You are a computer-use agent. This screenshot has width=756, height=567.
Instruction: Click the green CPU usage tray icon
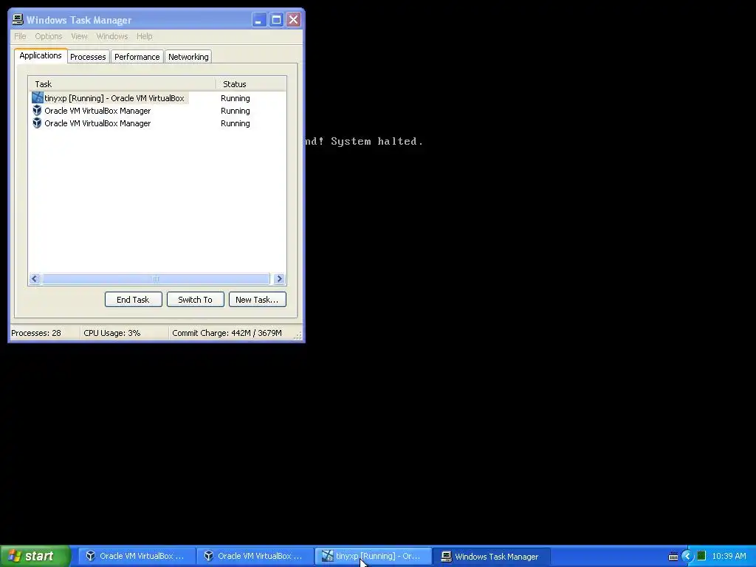click(701, 556)
